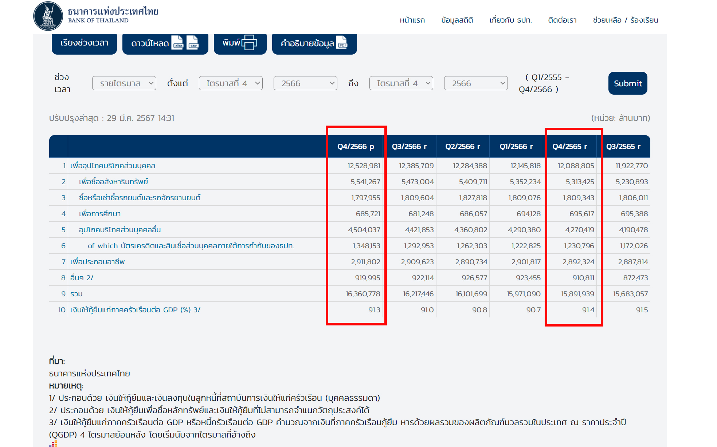Open the เกี่ยวกับ ธปท. menu

[510, 20]
